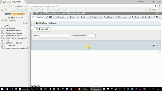Viewport: 162px width, 91px height.
Task: Click the link with main panel icon
Action: coord(27,23)
